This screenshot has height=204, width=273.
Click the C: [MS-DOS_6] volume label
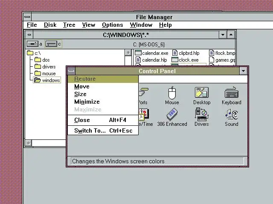(149, 45)
